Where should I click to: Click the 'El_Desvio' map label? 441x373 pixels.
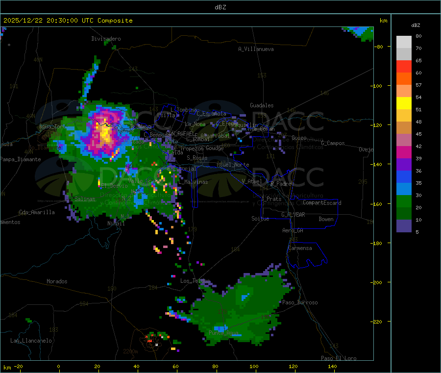(114, 186)
